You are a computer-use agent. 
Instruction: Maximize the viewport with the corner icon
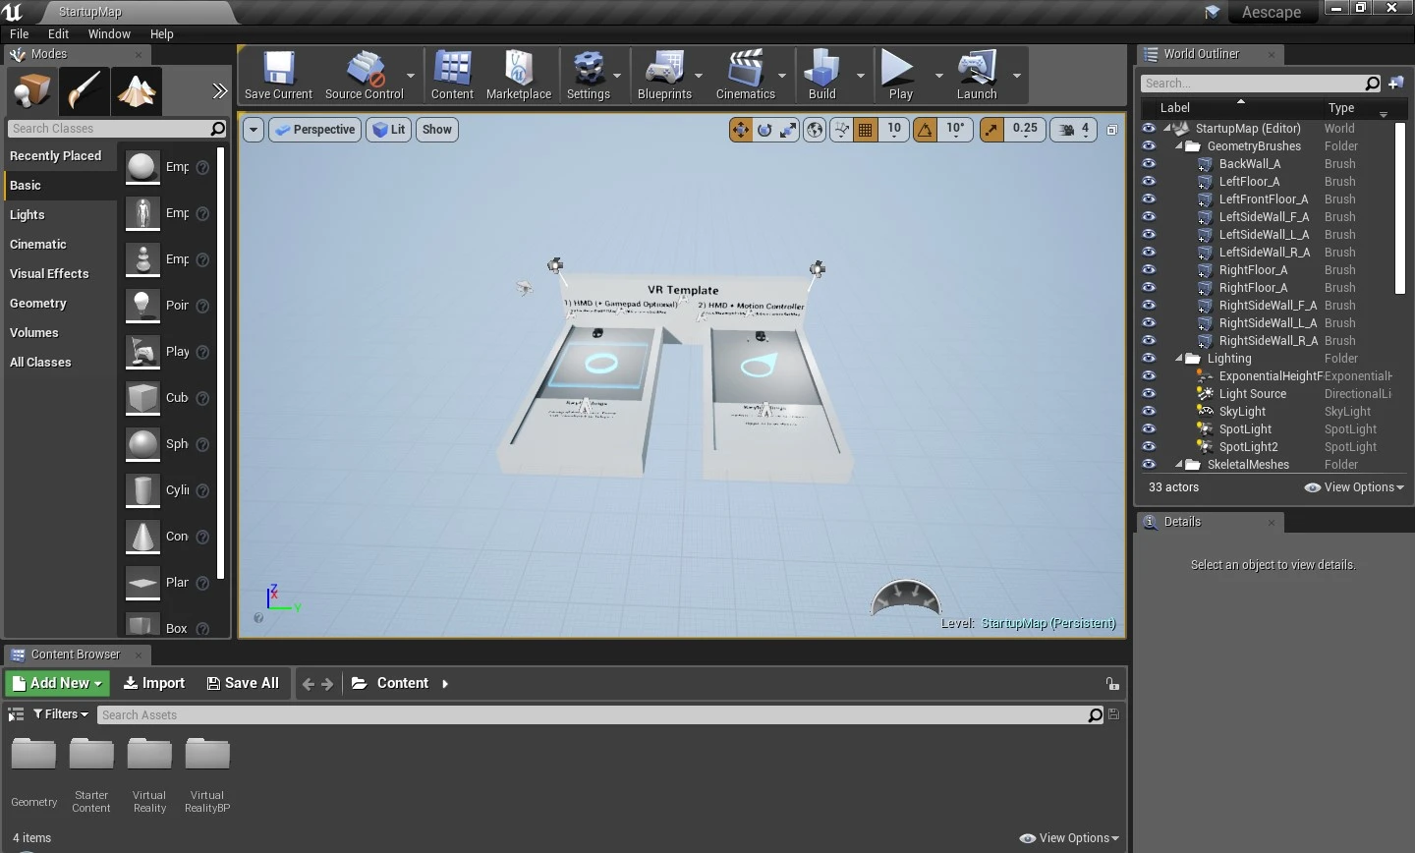(x=1112, y=130)
